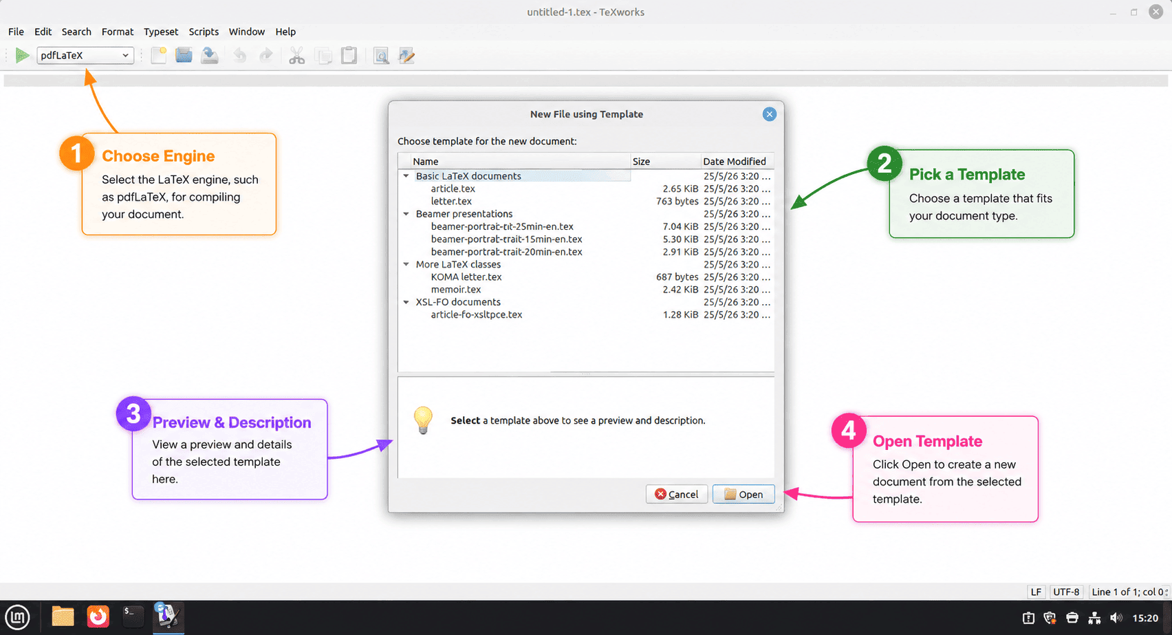Image resolution: width=1172 pixels, height=635 pixels.
Task: Click the 763 bytes size cell
Action: pos(677,202)
